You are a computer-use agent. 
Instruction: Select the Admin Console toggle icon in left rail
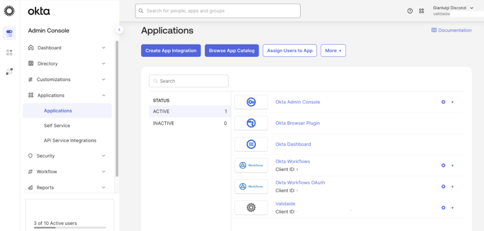pos(9,33)
